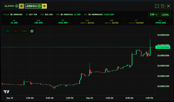This screenshot has width=174, height=102.
Task: Select the ALL performance period
Action: click(160, 22)
